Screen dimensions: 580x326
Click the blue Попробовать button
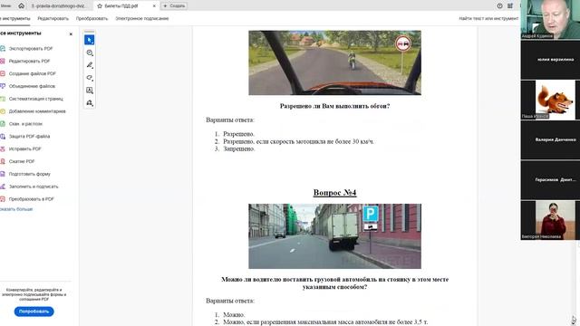(x=34, y=312)
